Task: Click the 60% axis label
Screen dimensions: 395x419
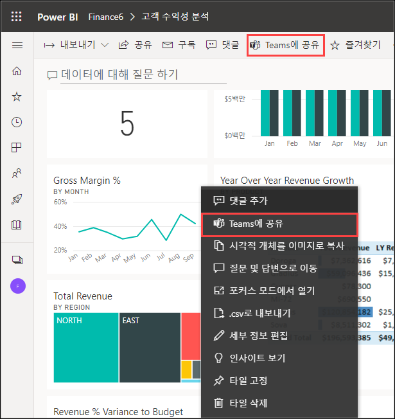Action: [x=60, y=202]
